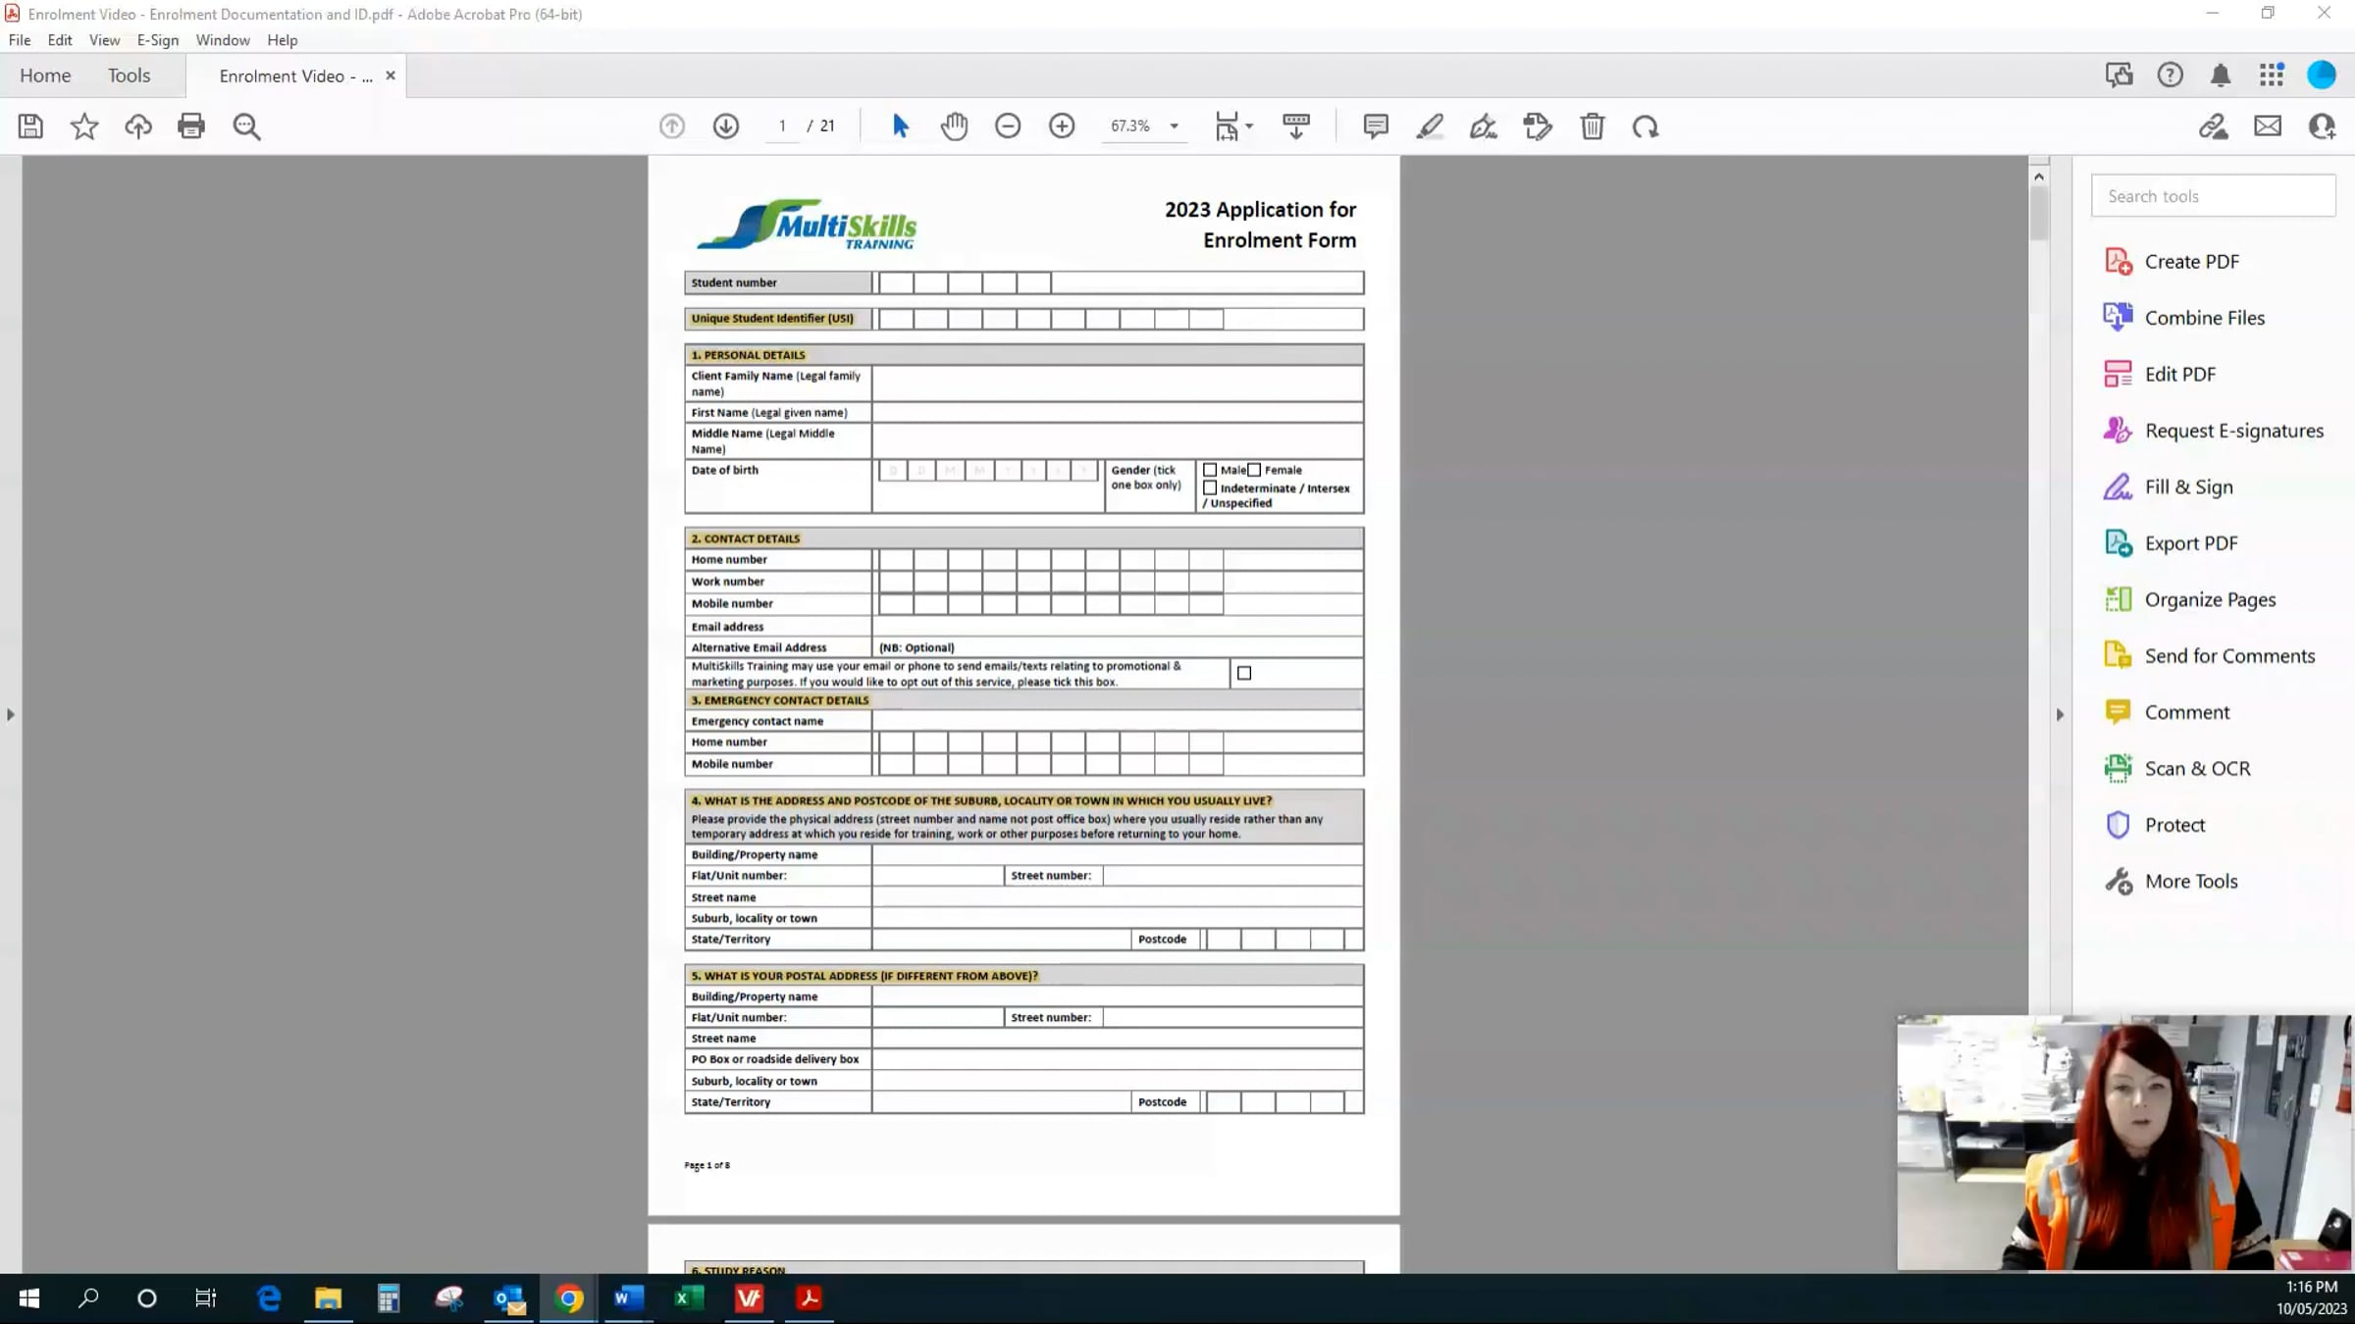Click the zoom out minus icon
Screen dimensions: 2355x1324
point(1008,127)
